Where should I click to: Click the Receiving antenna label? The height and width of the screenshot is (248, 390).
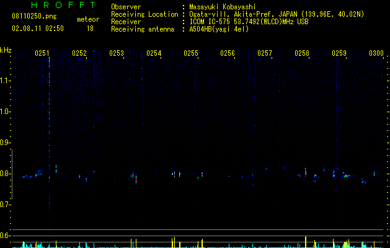pos(143,29)
